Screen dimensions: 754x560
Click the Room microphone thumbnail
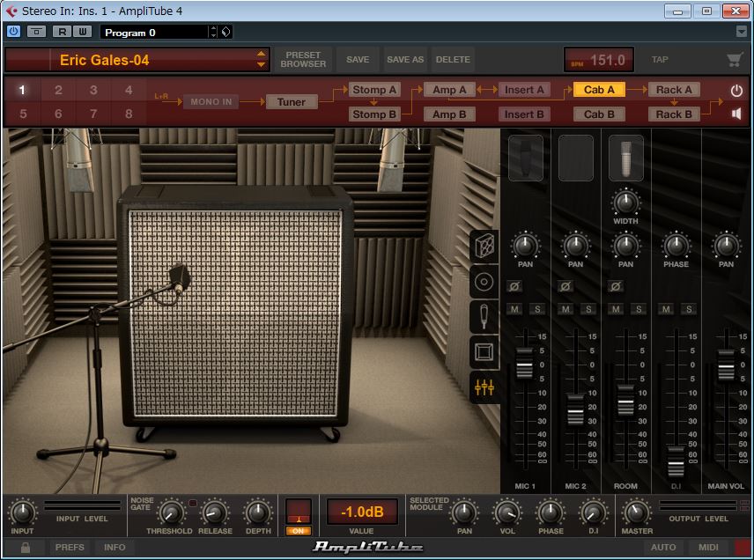click(x=625, y=157)
